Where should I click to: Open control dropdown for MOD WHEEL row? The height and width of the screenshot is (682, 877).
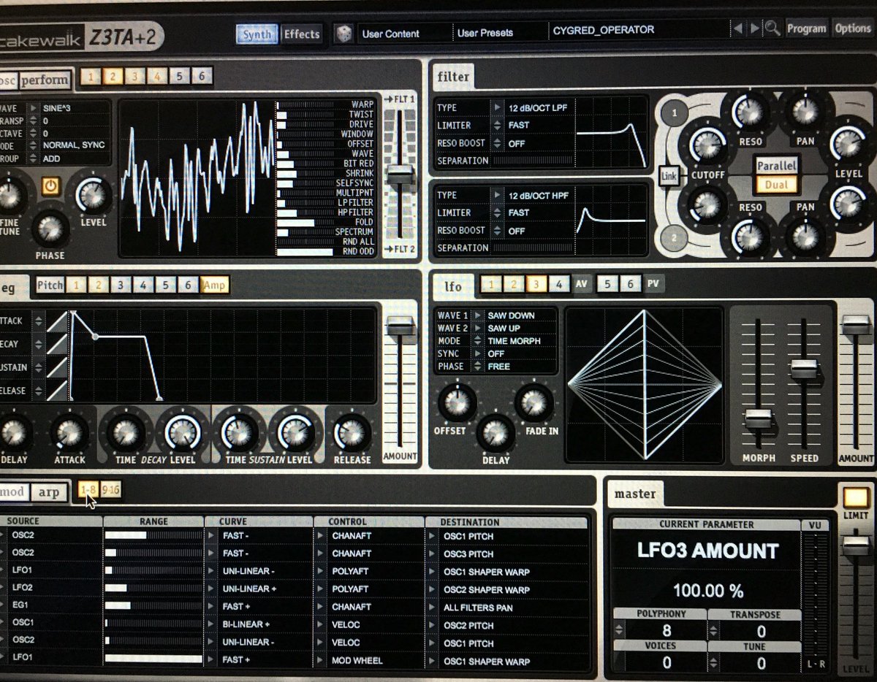pos(321,662)
